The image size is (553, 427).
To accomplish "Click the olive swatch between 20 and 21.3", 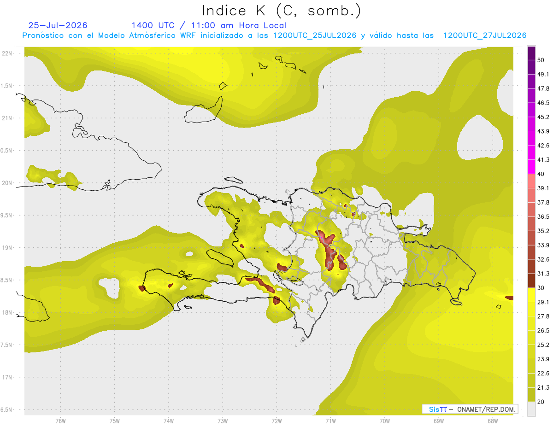I will coord(532,395).
